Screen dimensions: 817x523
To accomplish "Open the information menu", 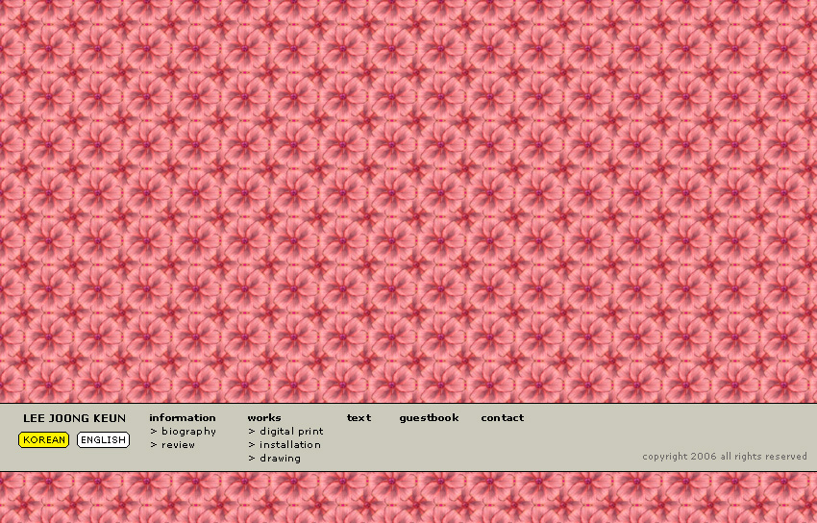I will click(x=183, y=418).
